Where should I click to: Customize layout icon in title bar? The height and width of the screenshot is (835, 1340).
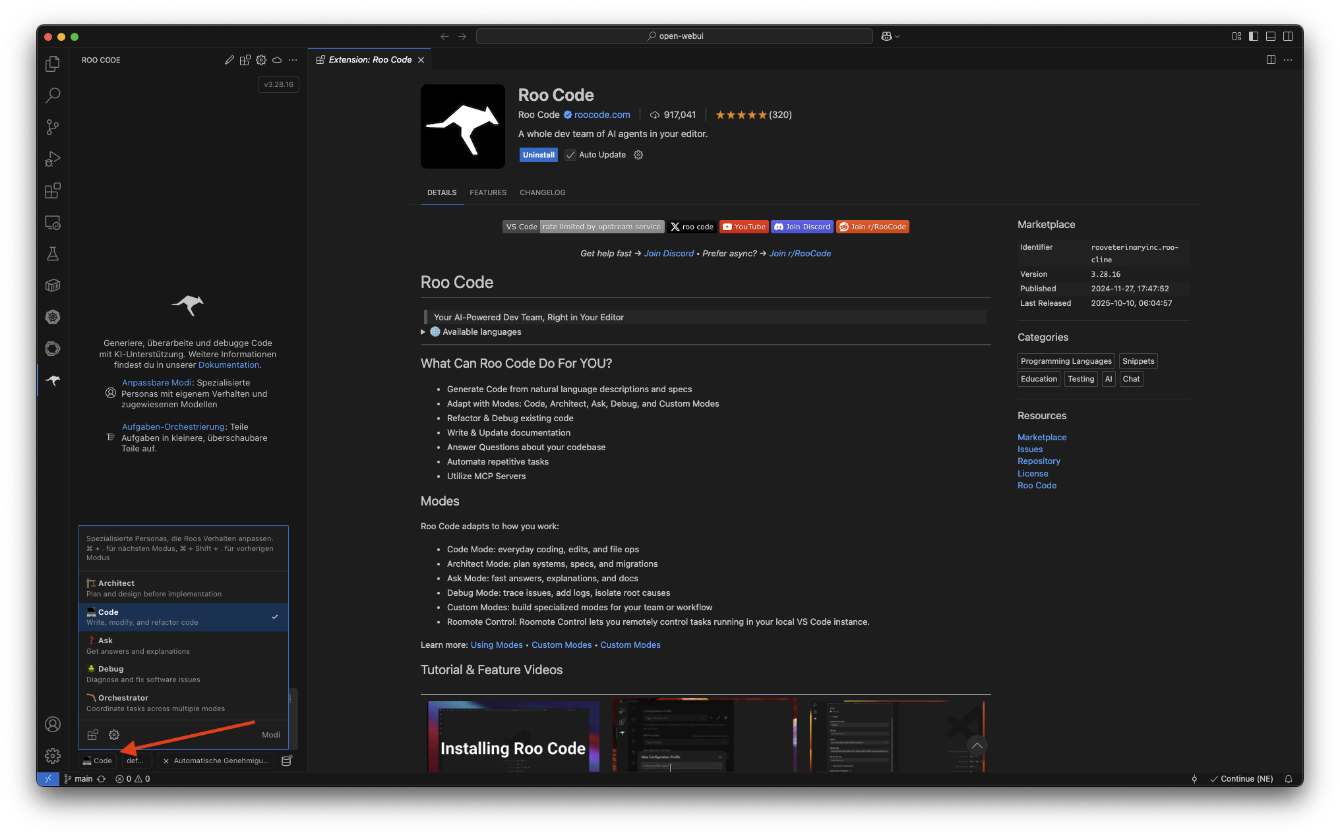1236,36
